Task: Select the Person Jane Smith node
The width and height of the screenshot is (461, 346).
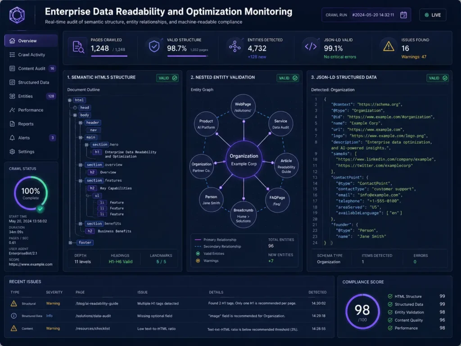Action: click(211, 200)
